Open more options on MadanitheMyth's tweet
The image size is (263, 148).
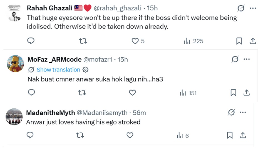243,112
